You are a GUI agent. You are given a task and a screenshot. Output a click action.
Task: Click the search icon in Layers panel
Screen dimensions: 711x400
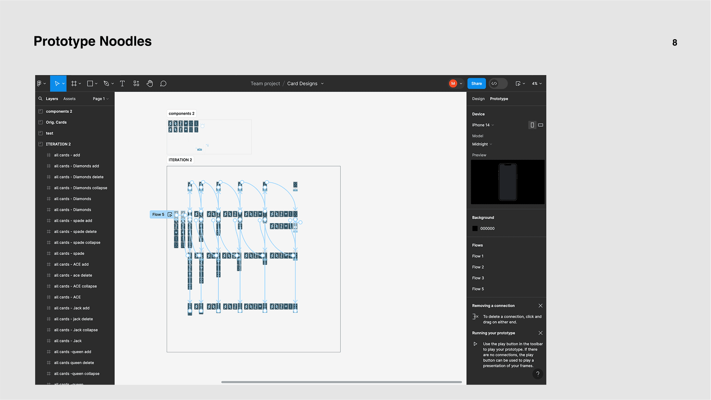(40, 99)
